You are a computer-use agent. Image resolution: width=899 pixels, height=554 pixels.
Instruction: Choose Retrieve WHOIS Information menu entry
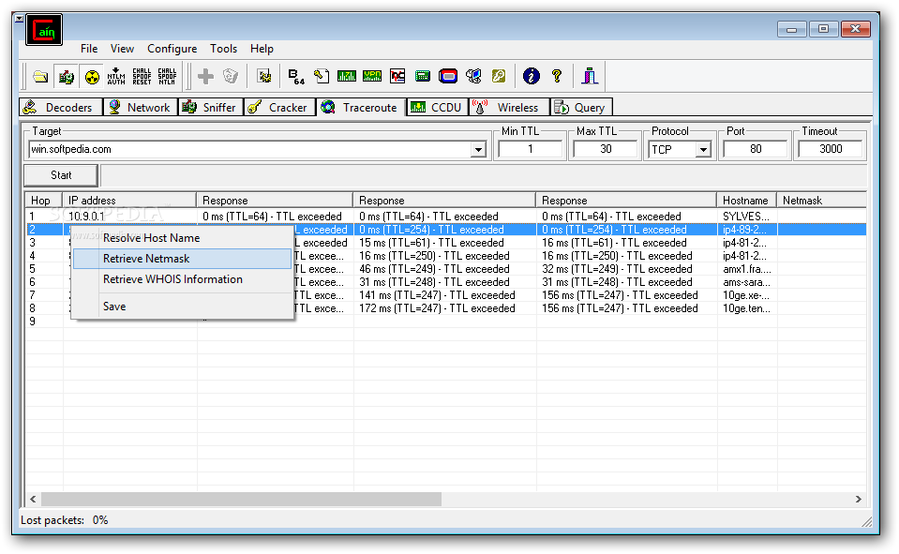point(182,279)
